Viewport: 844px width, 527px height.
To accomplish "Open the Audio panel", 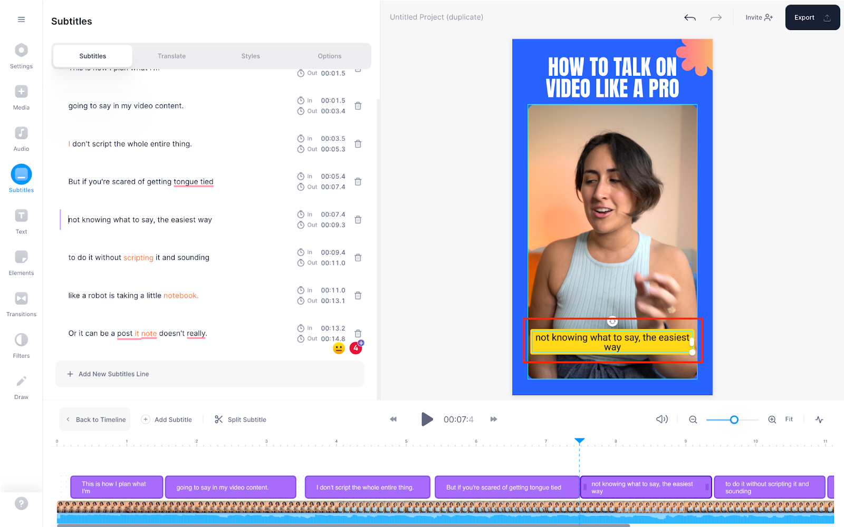I will [x=21, y=139].
